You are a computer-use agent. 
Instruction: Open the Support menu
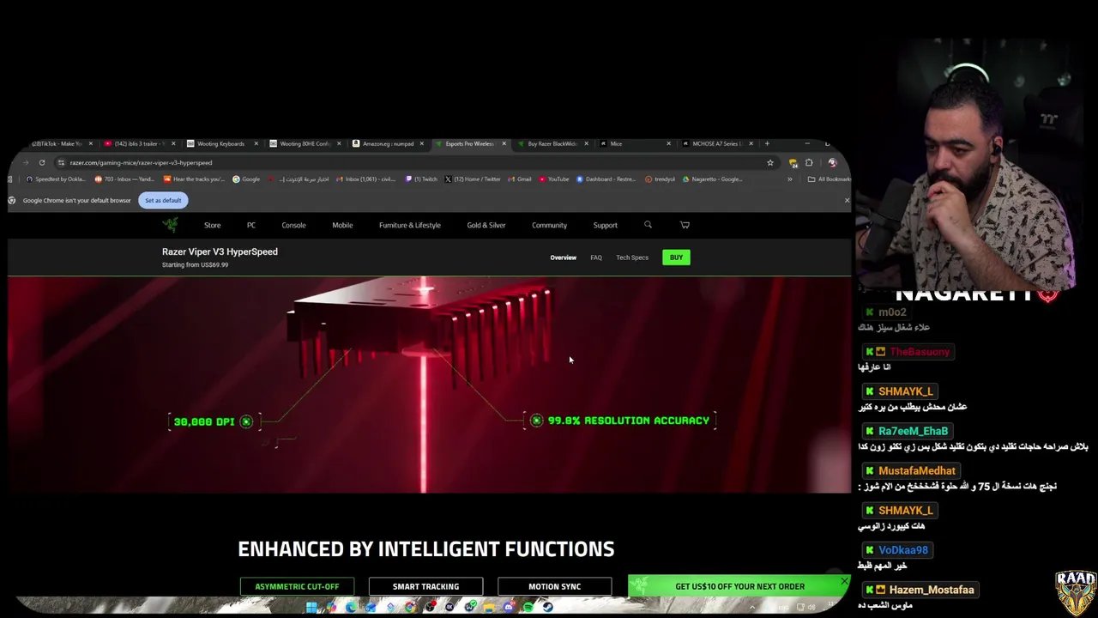[605, 225]
